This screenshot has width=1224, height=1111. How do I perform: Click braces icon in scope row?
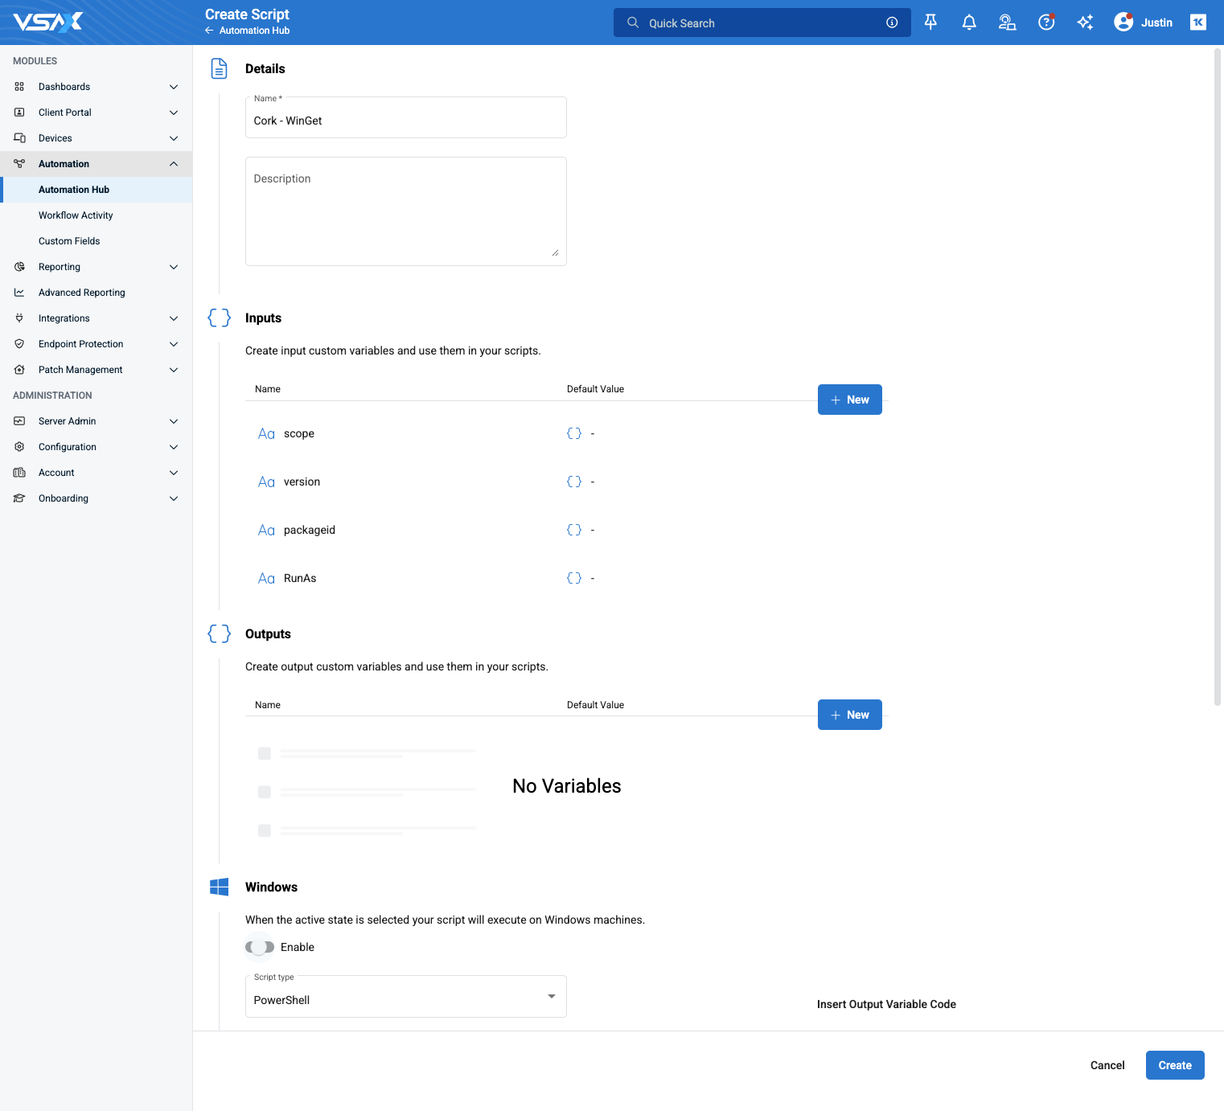pyautogui.click(x=574, y=433)
